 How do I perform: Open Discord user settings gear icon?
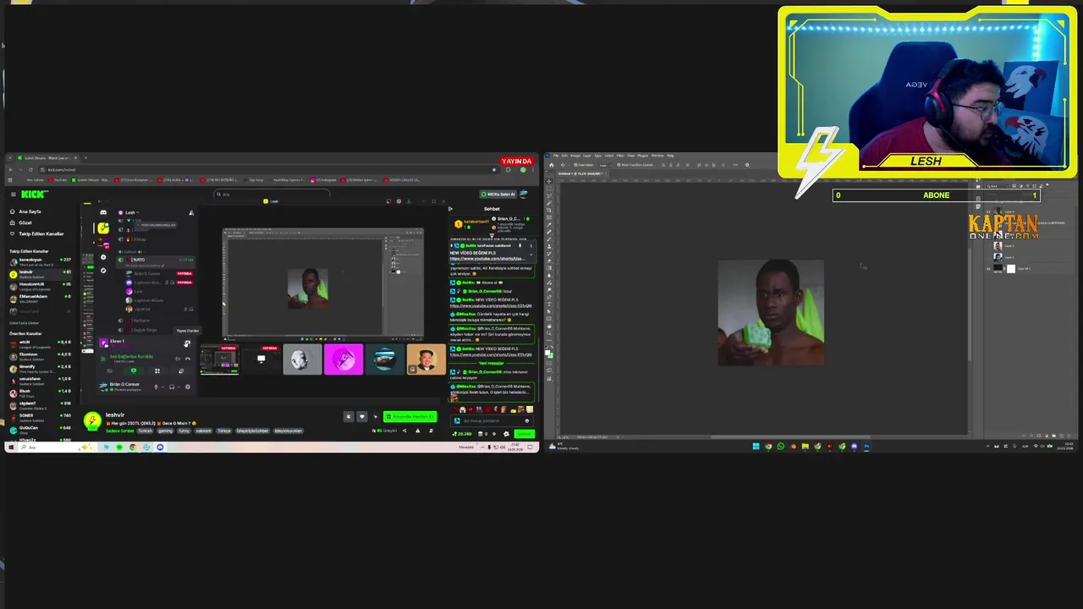188,387
